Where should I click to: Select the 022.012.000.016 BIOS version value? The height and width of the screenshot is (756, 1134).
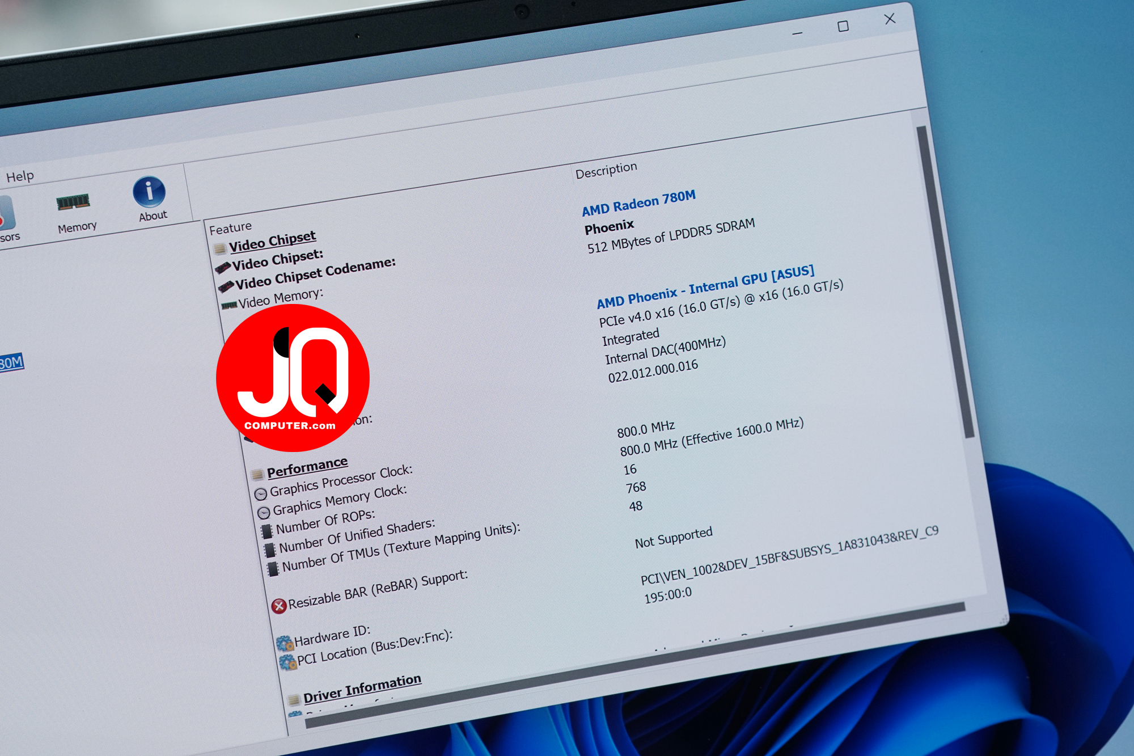point(653,371)
